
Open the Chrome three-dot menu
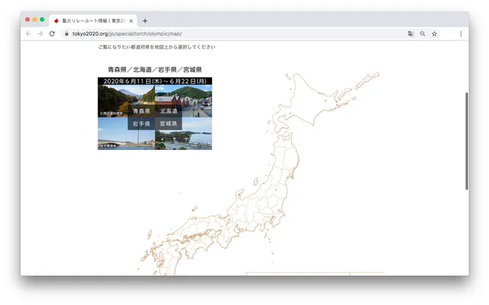click(460, 34)
